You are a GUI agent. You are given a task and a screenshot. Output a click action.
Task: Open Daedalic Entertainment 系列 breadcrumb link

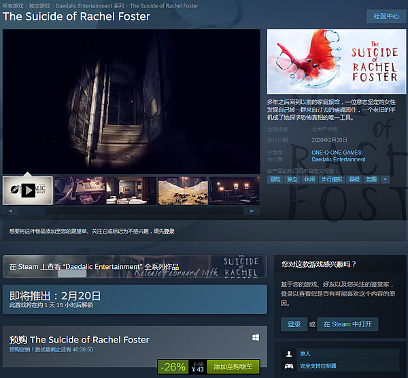point(90,5)
